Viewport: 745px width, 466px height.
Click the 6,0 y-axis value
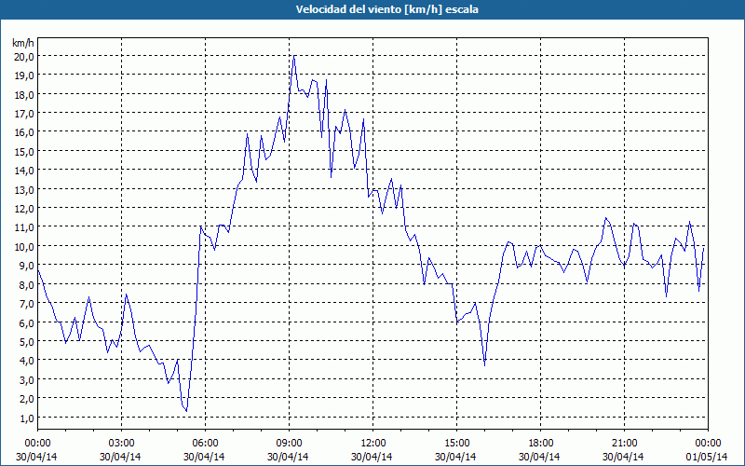tap(26, 322)
